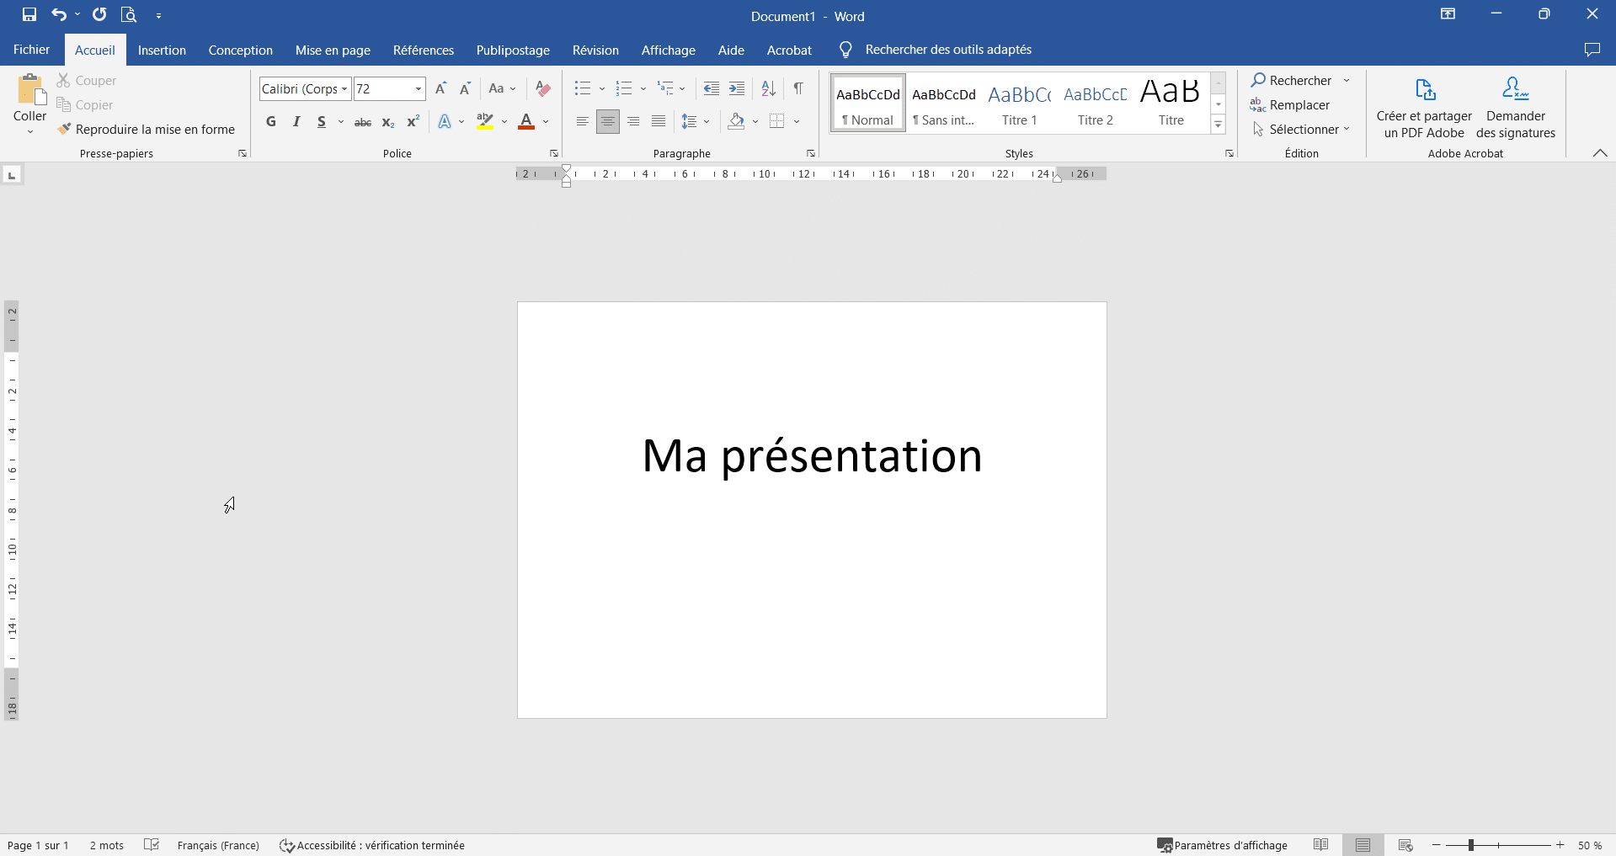Viewport: 1616px width, 856px height.
Task: Open the Paragraphe dialog launcher
Action: 811,153
